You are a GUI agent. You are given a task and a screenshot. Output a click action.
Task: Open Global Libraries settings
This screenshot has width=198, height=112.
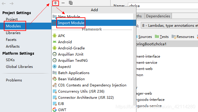tap(19, 66)
